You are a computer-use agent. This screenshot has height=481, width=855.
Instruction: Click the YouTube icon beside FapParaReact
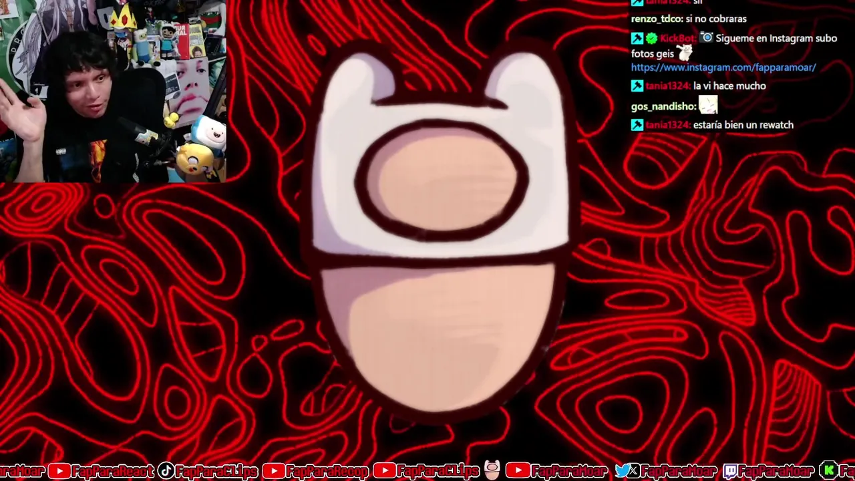(x=59, y=472)
